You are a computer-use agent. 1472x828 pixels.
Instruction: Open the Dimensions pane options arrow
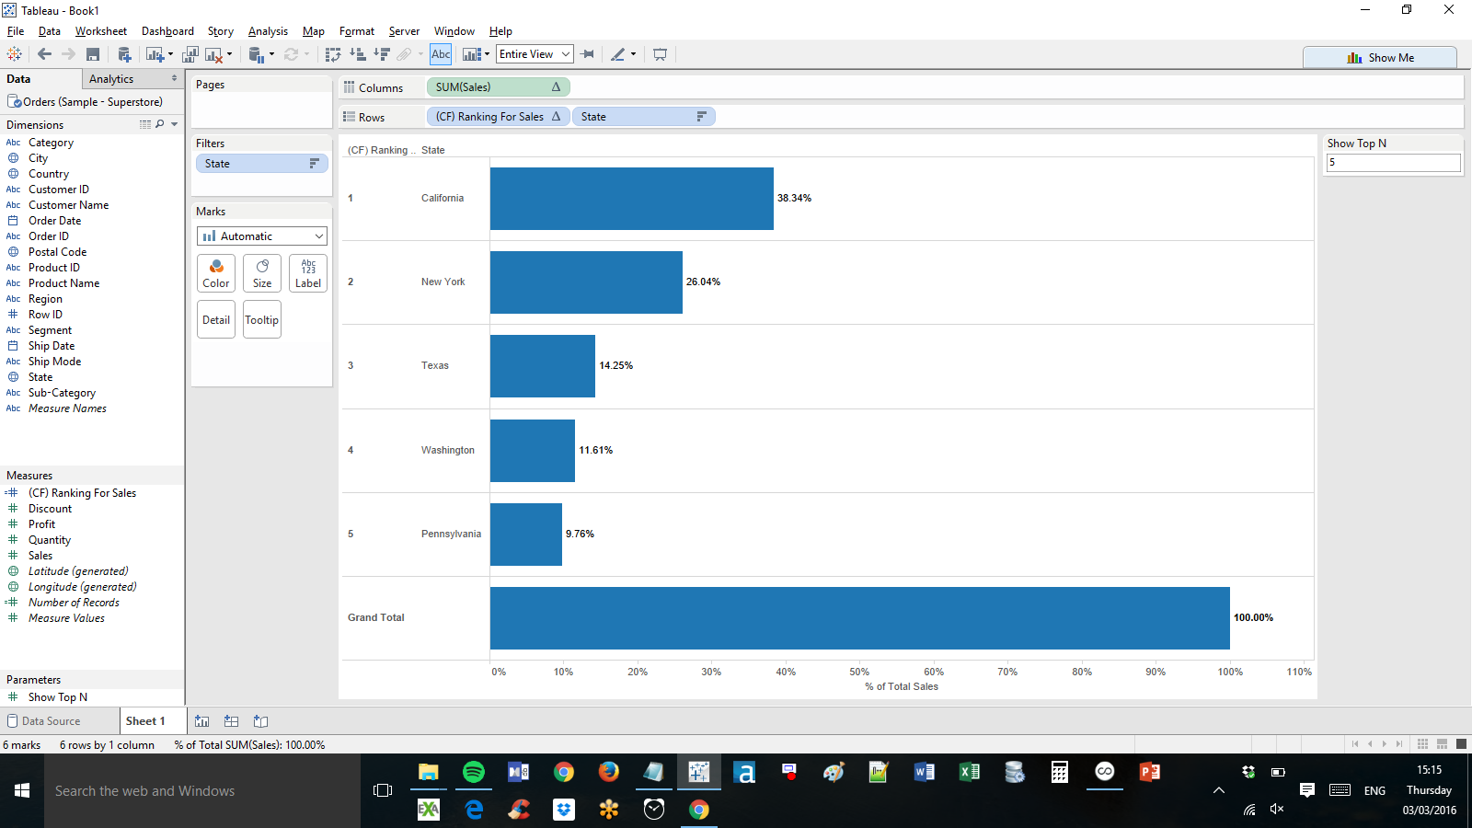[x=175, y=124]
